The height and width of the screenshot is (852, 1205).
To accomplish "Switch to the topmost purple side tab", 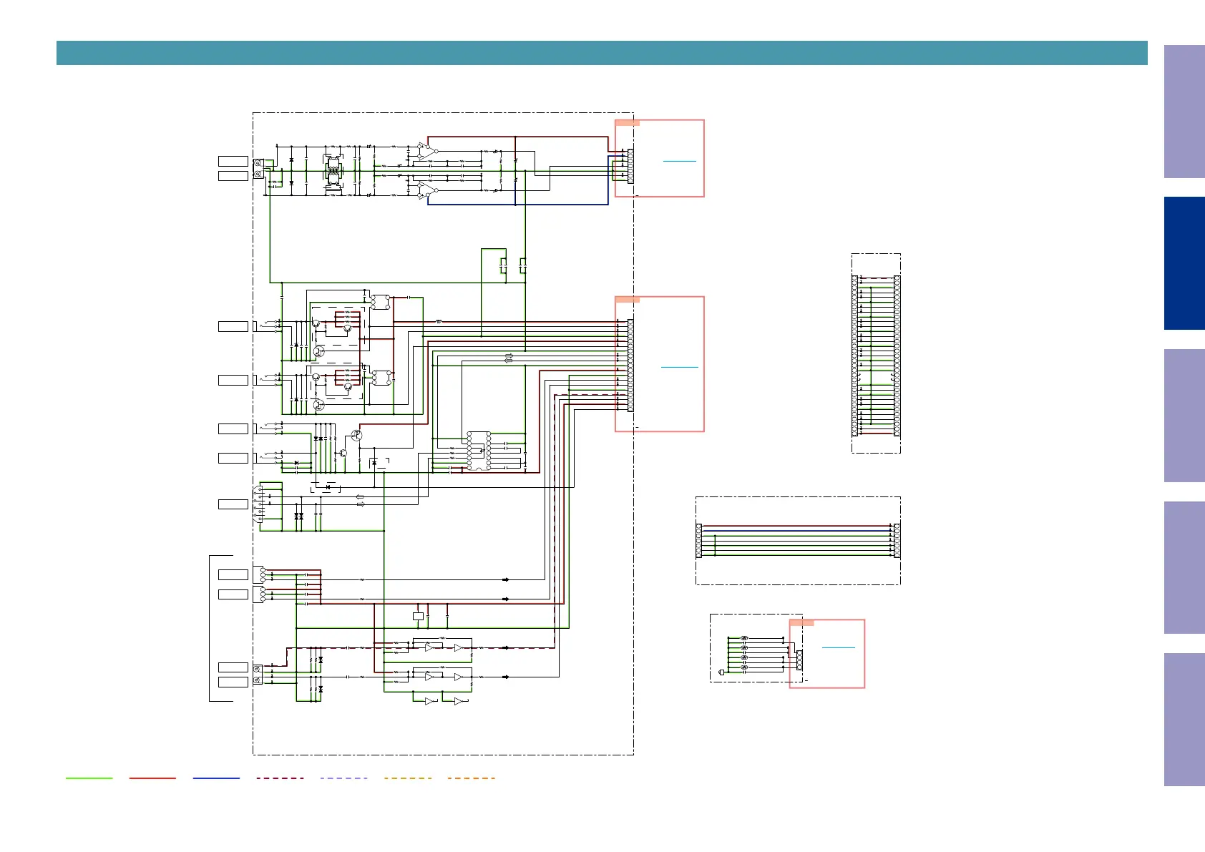I will coord(1184,112).
